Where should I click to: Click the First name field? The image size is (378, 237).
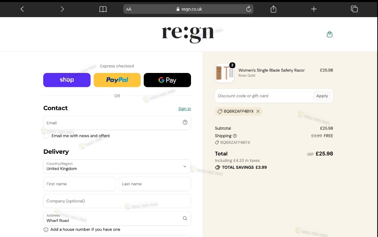80,184
